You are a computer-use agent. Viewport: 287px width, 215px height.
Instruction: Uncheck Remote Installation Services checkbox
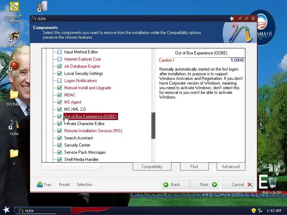[60, 131]
